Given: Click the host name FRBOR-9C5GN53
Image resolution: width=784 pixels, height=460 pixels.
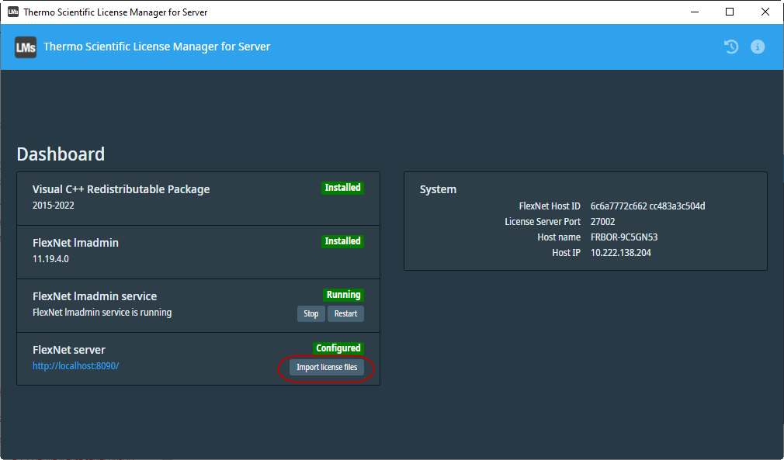Looking at the screenshot, I should pos(624,237).
